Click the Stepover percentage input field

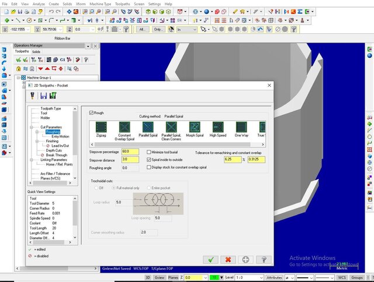click(x=130, y=151)
